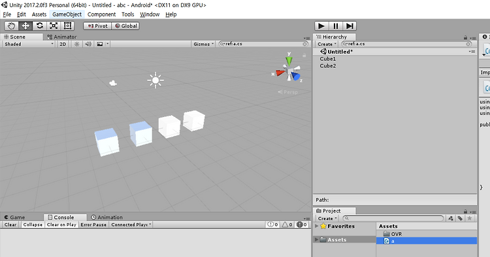Select the Scale tool
The image size is (490, 257).
(x=54, y=26)
